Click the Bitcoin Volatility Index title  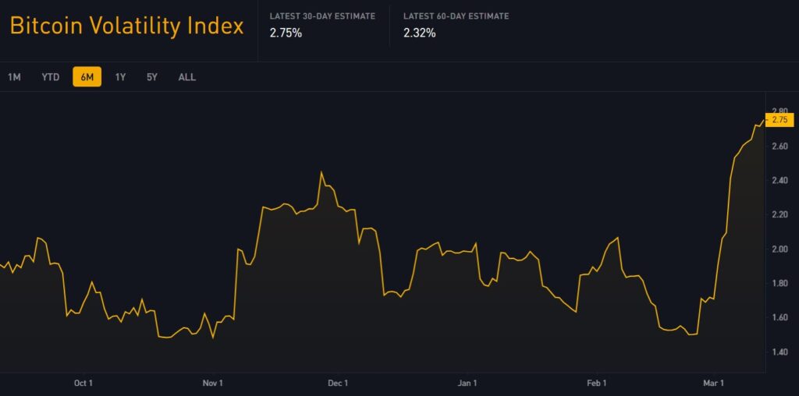[126, 26]
